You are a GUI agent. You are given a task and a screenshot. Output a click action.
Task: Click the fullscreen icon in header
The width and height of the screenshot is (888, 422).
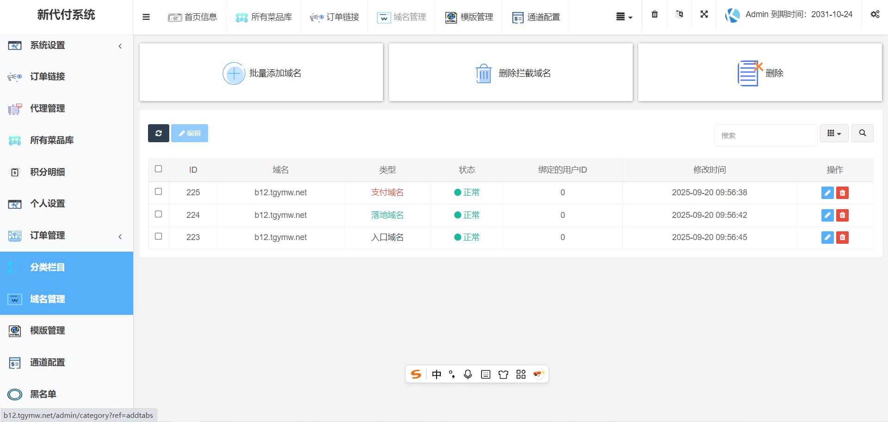click(x=704, y=14)
